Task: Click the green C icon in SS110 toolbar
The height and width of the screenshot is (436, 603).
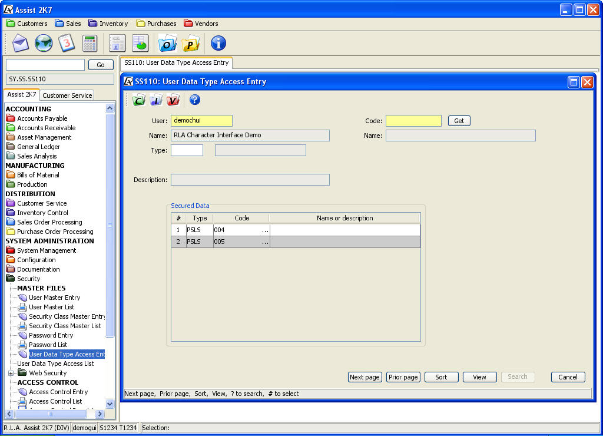Action: click(139, 100)
